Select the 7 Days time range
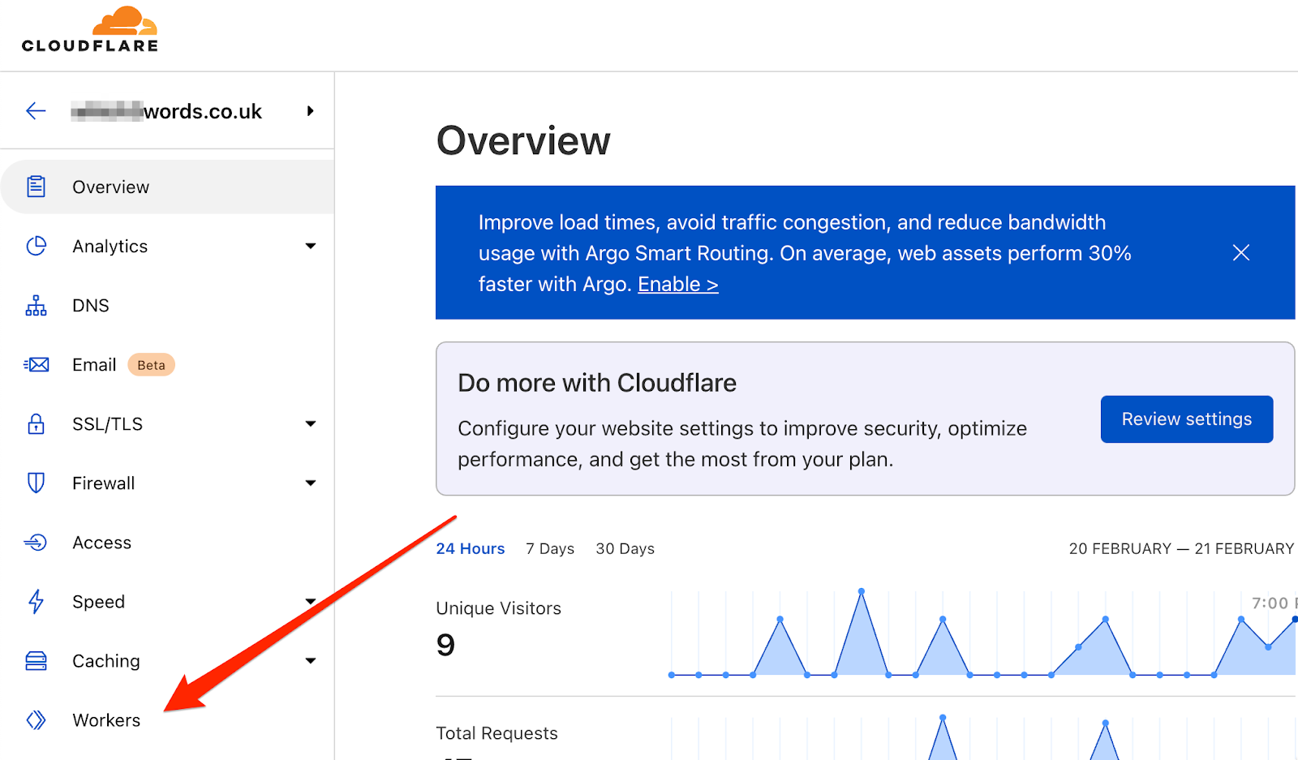1298x760 pixels. 550,548
